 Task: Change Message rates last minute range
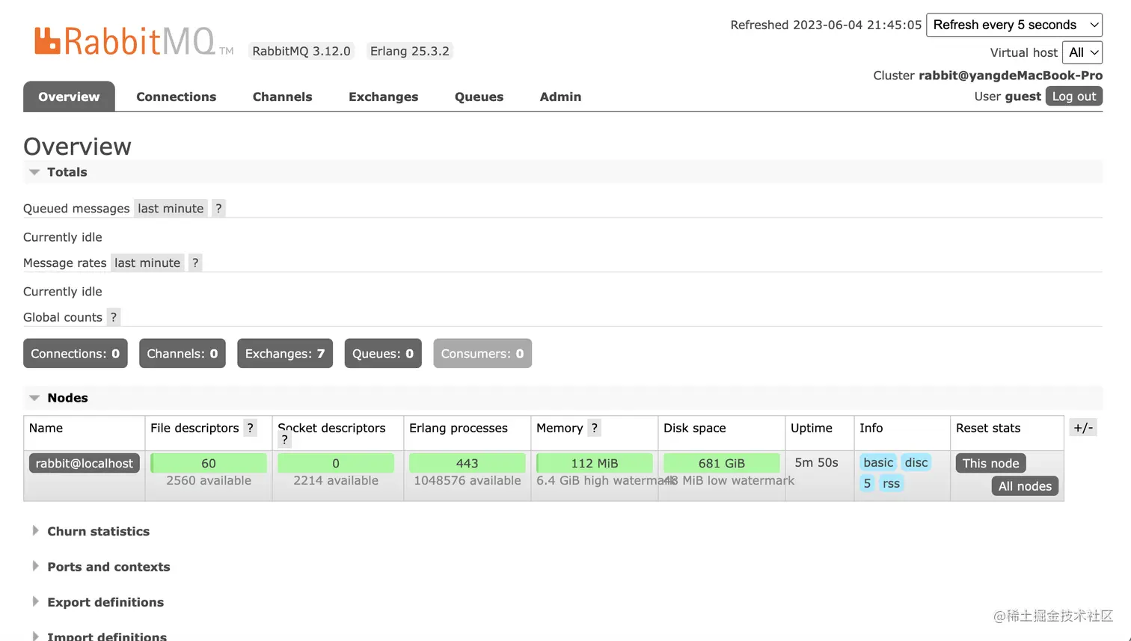tap(147, 263)
